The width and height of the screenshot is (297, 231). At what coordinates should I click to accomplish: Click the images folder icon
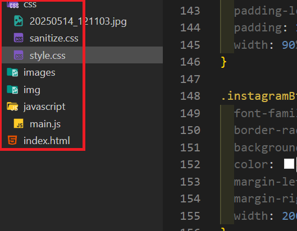(x=12, y=72)
